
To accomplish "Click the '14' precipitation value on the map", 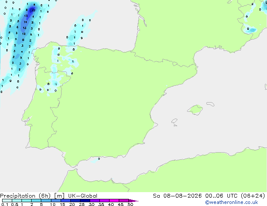I will tap(25, 22).
